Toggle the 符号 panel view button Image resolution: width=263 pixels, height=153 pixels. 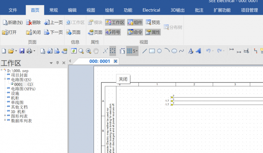point(113,32)
